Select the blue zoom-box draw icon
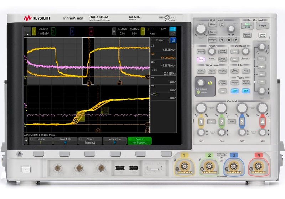 point(173,29)
